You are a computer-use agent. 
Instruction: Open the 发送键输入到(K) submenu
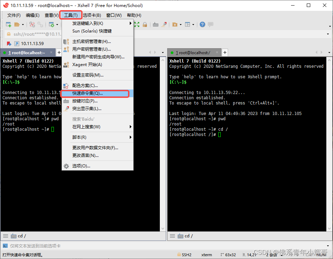98,23
